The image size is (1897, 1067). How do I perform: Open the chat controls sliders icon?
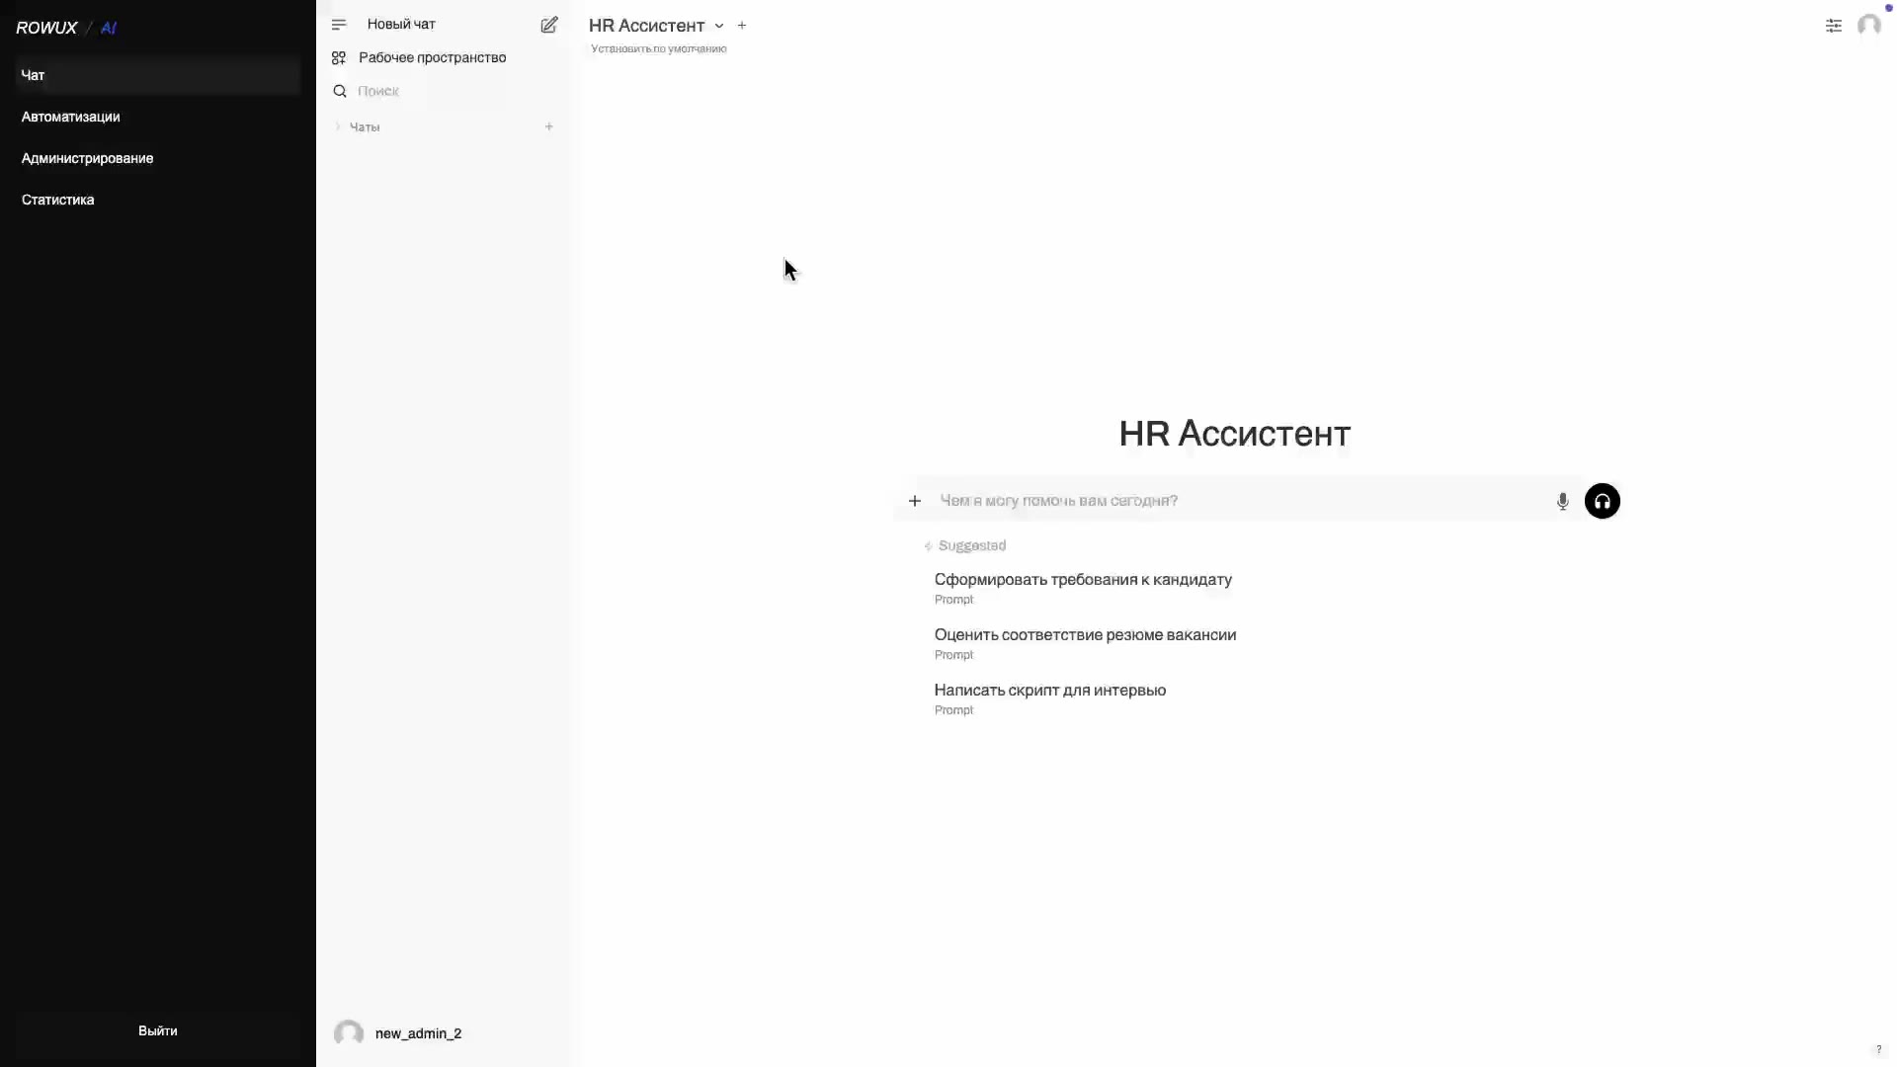pyautogui.click(x=1834, y=26)
